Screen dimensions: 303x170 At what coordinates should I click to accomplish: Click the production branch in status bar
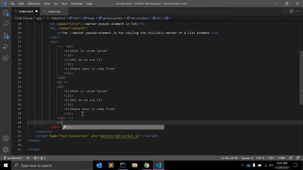coord(13,158)
